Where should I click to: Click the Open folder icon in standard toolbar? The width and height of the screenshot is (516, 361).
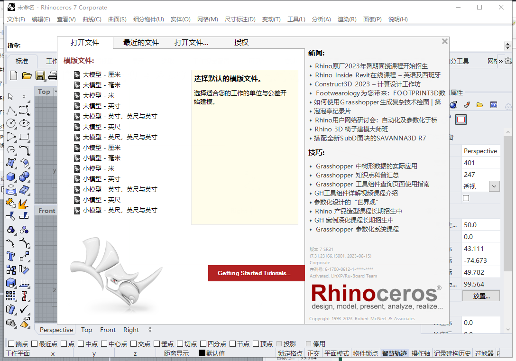27,76
